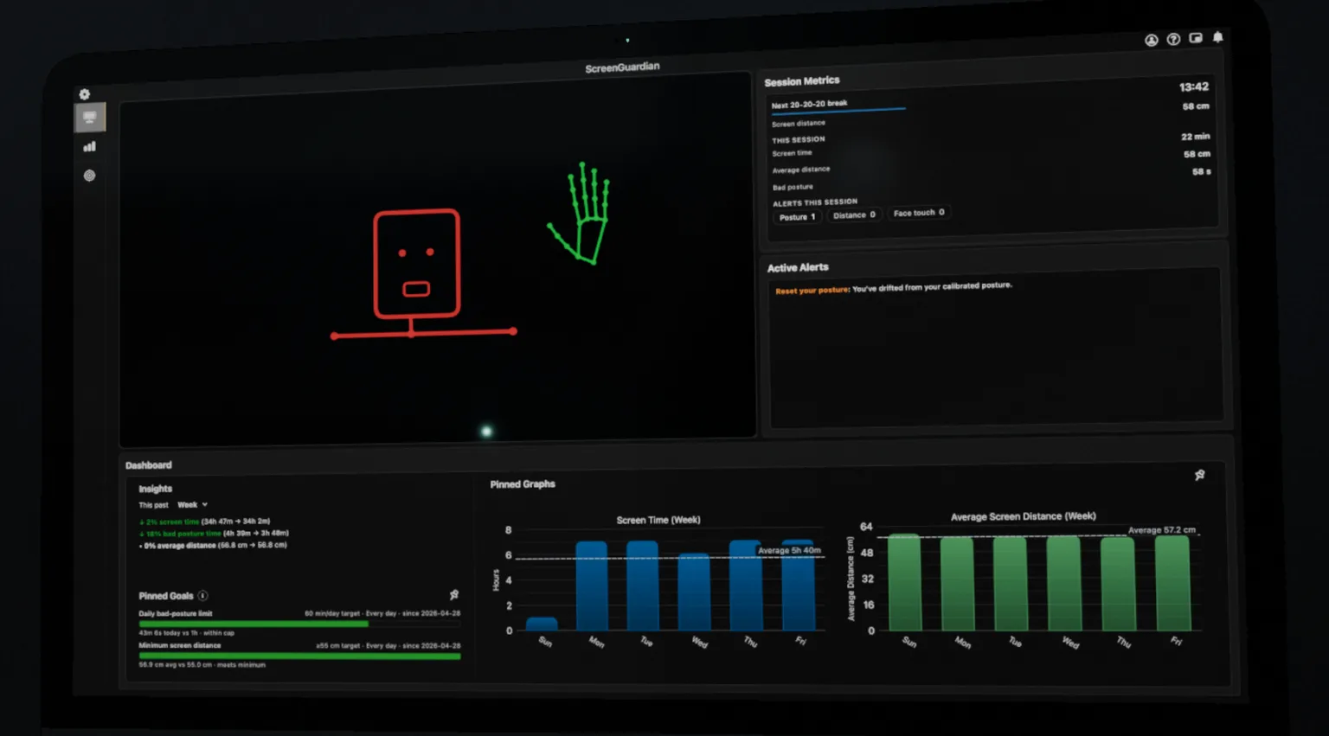Screen dimensions: 1329x736
Task: Click the Tue bar in Screen Distance chart
Action: [1011, 583]
